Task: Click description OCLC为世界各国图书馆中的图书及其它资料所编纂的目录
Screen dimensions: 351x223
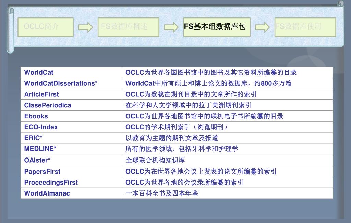Action: pyautogui.click(x=211, y=73)
